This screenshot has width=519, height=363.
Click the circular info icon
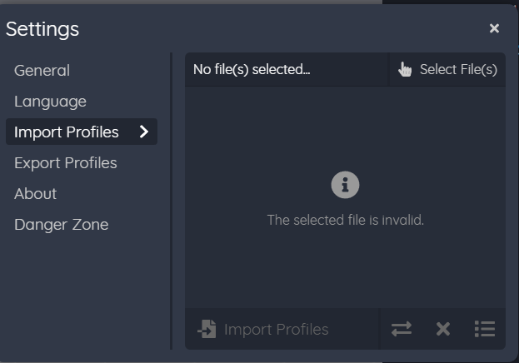(345, 185)
